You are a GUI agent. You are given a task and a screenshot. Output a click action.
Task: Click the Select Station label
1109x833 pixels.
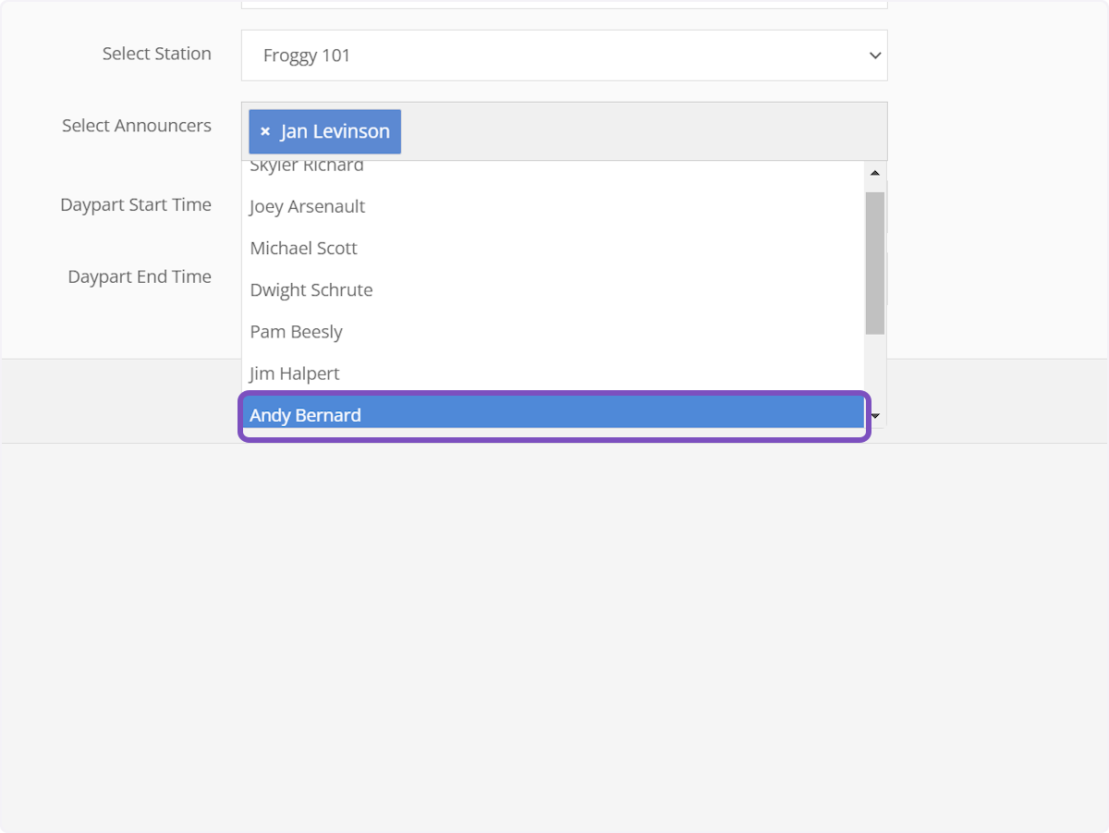(x=156, y=53)
